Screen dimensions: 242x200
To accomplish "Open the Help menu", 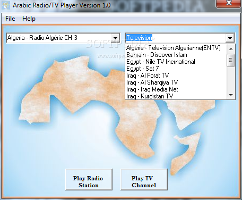I will [29, 19].
